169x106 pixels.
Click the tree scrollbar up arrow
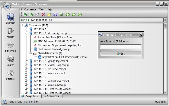[165, 24]
